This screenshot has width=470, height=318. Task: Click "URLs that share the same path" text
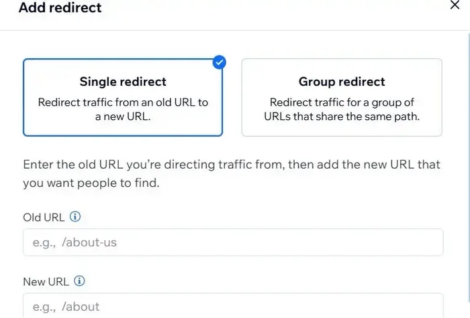coord(342,116)
